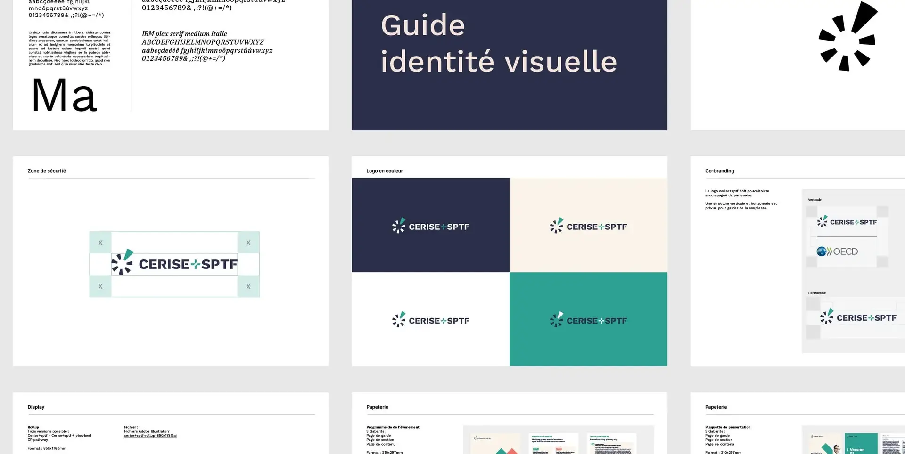This screenshot has width=905, height=454.
Task: Click the 'IBM plex serif medium italic' line
Action: (x=184, y=34)
